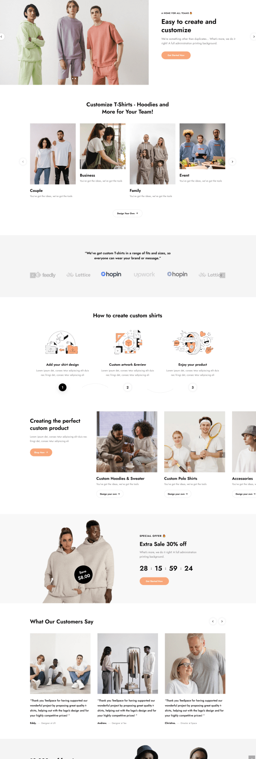Click the Shop Now button
Screen dimensions: 256x759
[x=41, y=452]
